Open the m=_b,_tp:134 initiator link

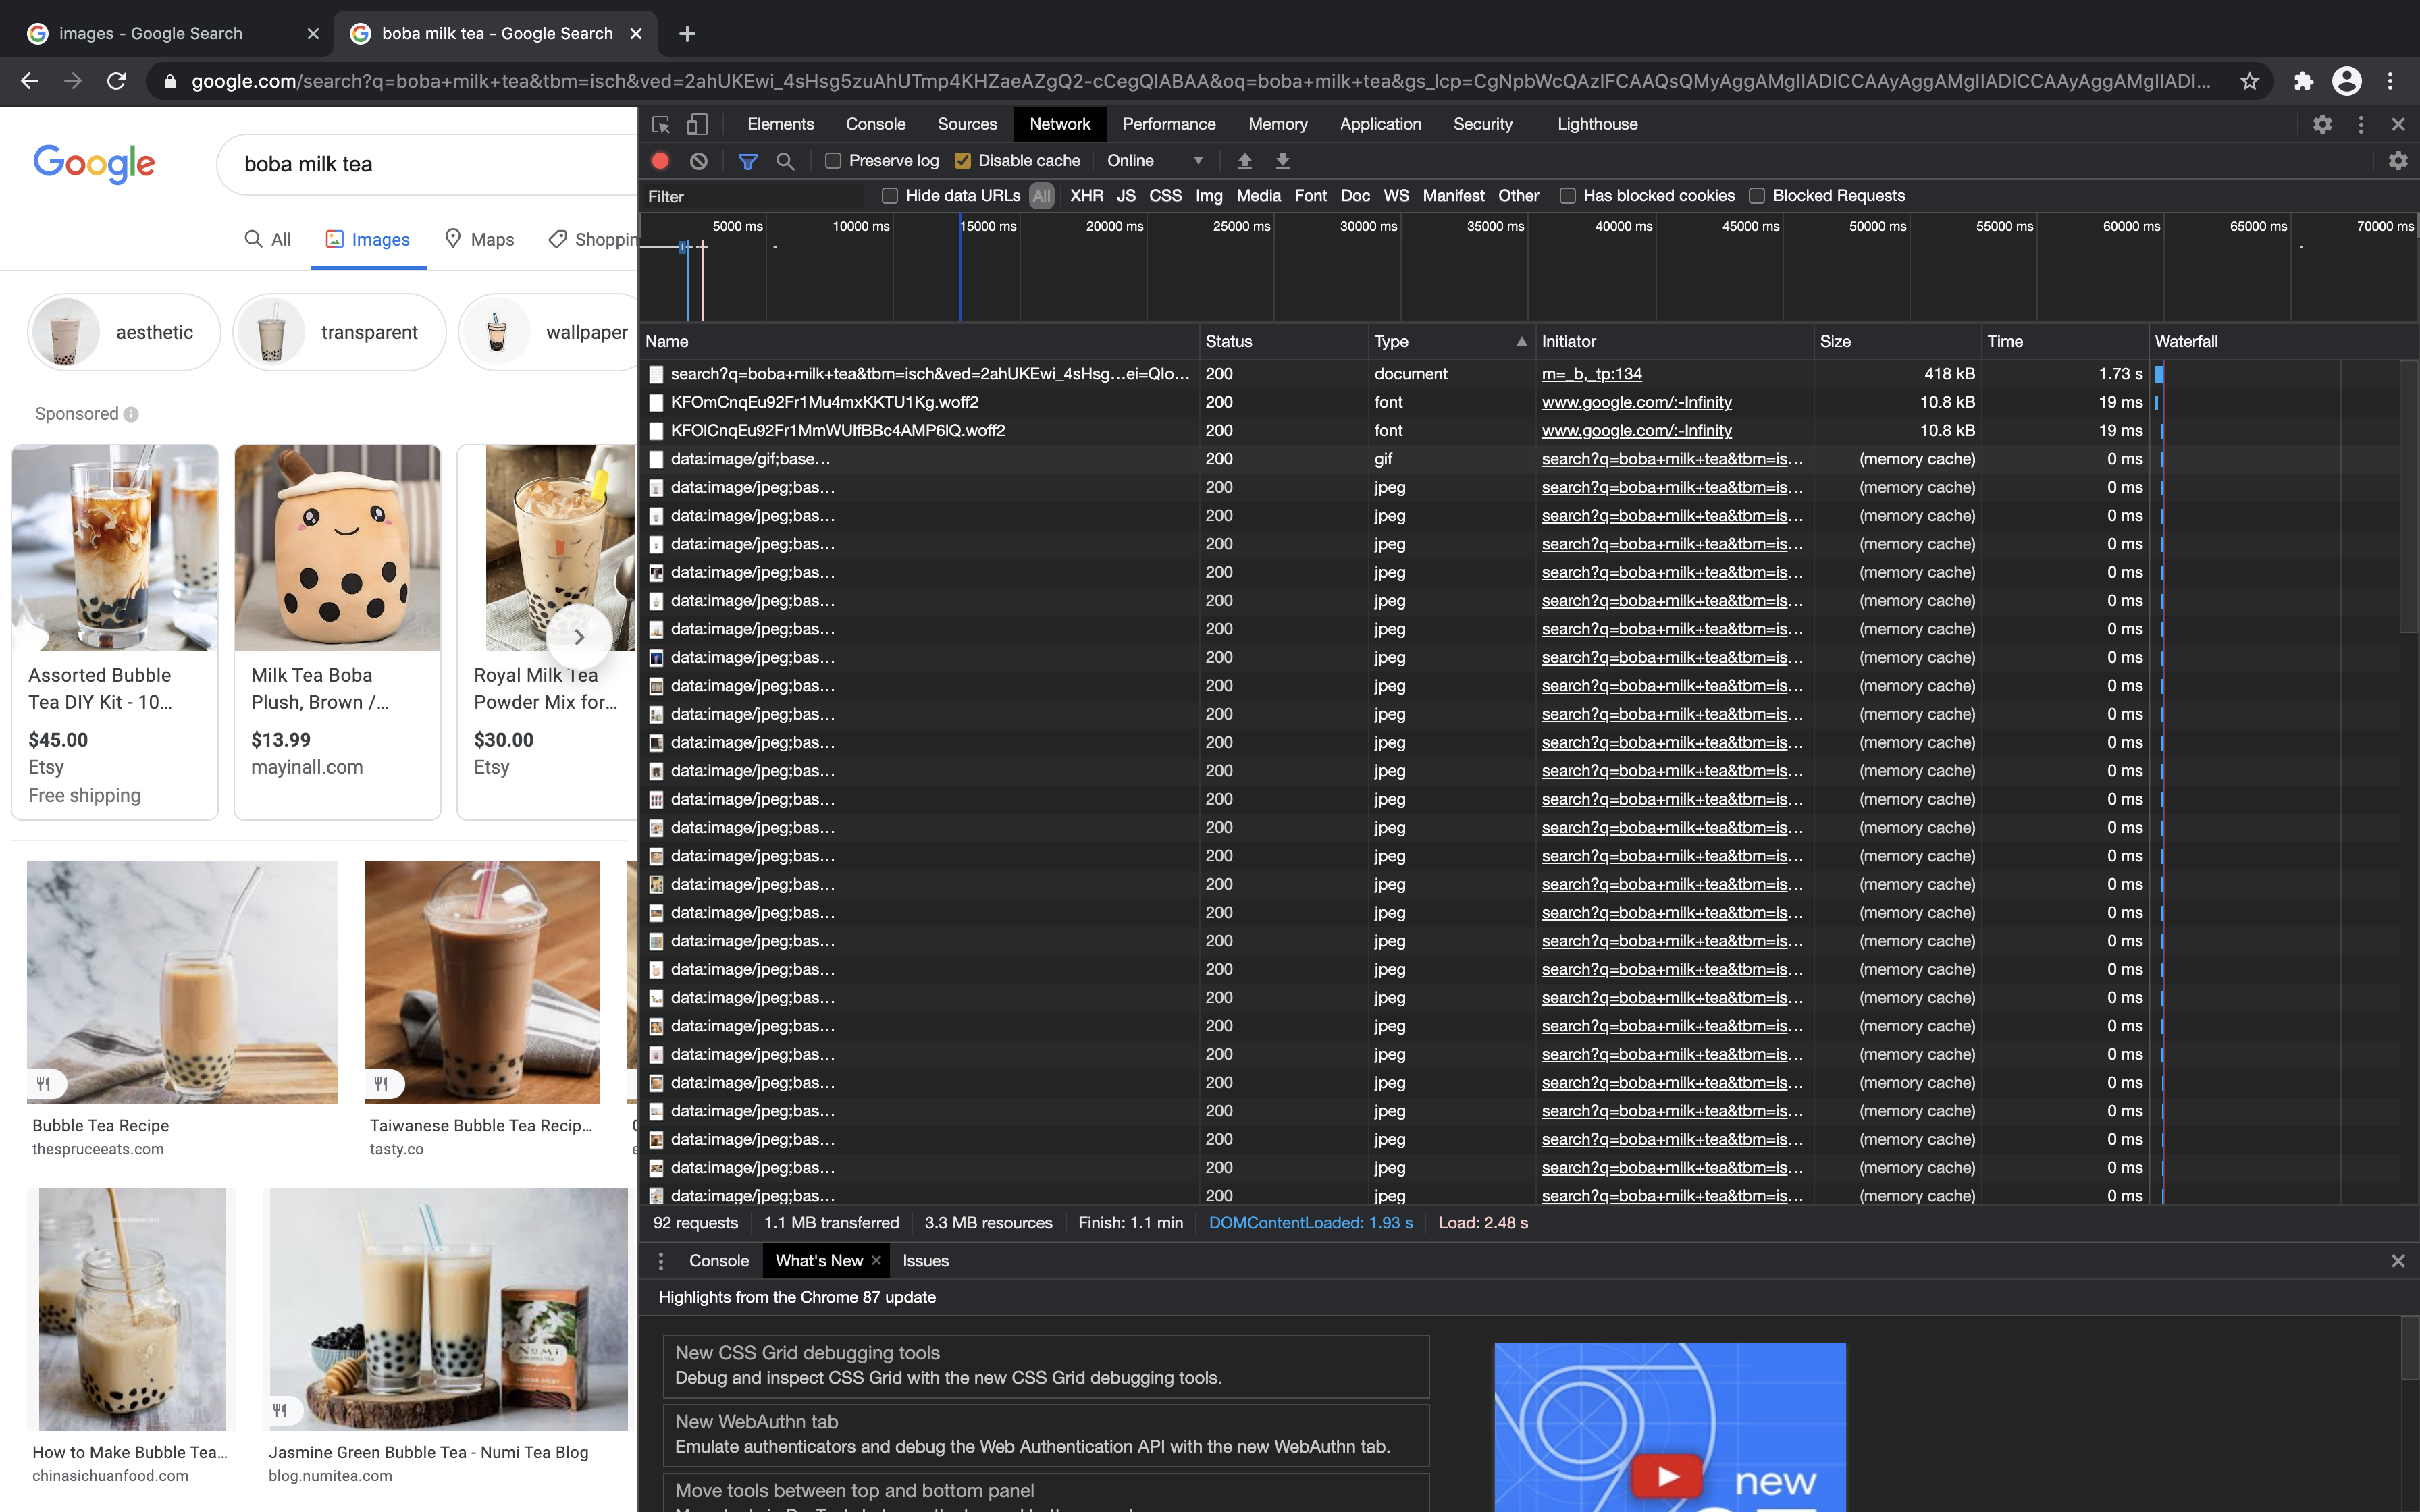pos(1591,374)
